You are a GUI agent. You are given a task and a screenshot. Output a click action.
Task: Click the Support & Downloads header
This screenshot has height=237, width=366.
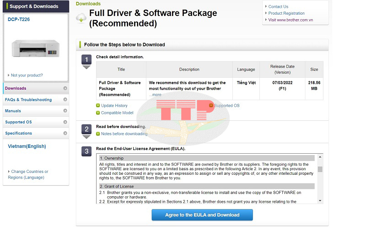click(x=36, y=6)
